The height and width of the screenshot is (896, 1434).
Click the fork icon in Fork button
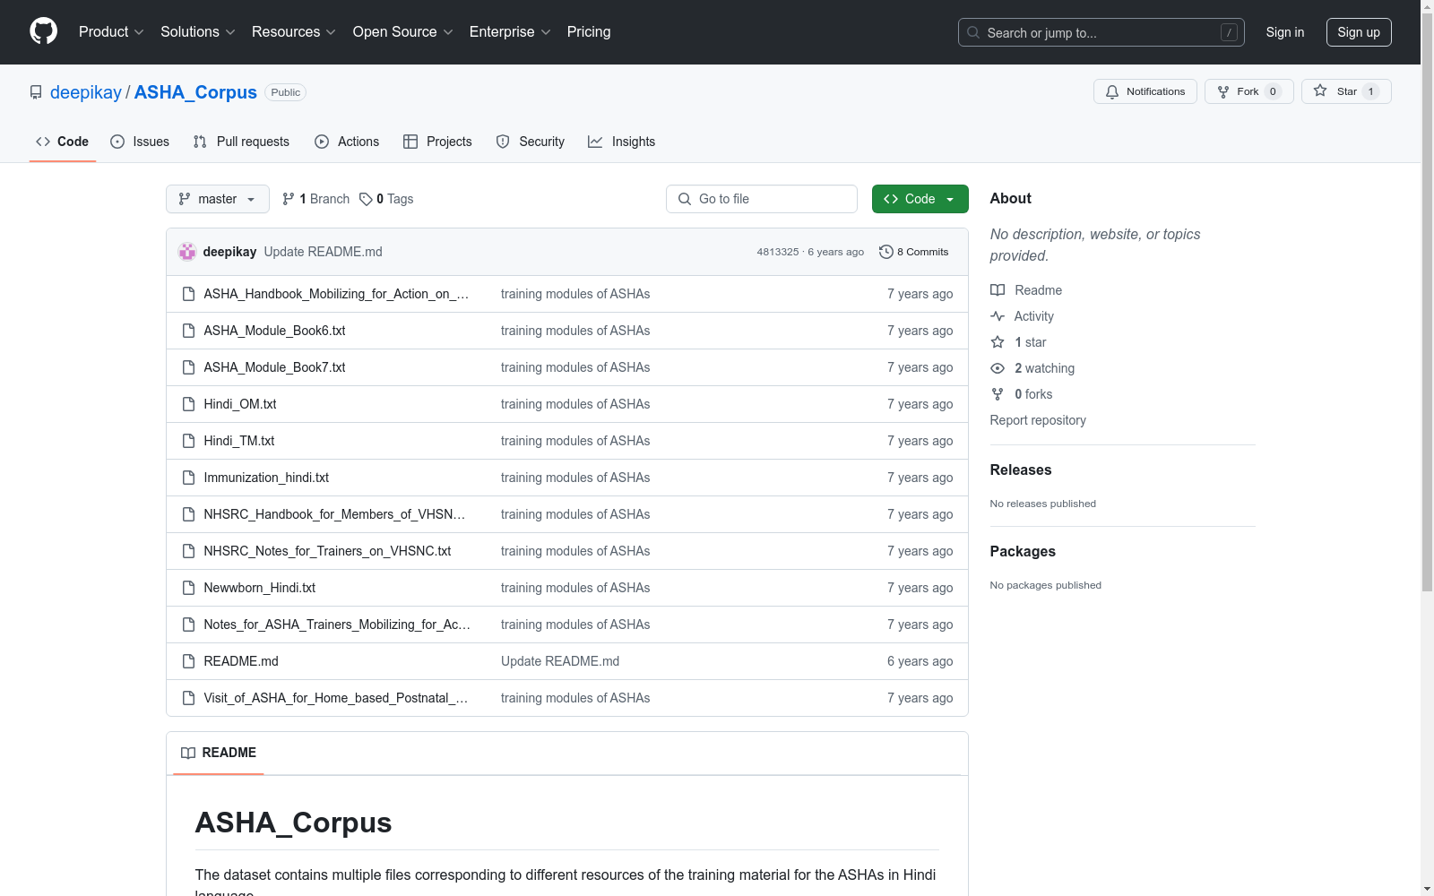pos(1223,91)
